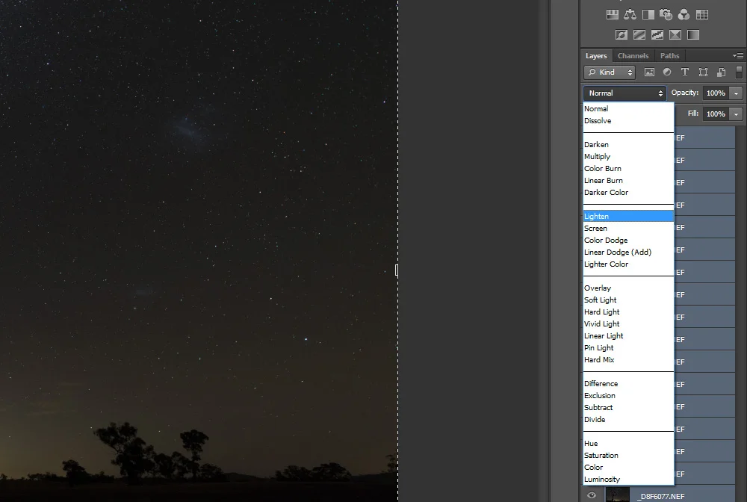Choose Multiply blend mode
Viewport: 747px width, 502px height.
click(628, 156)
